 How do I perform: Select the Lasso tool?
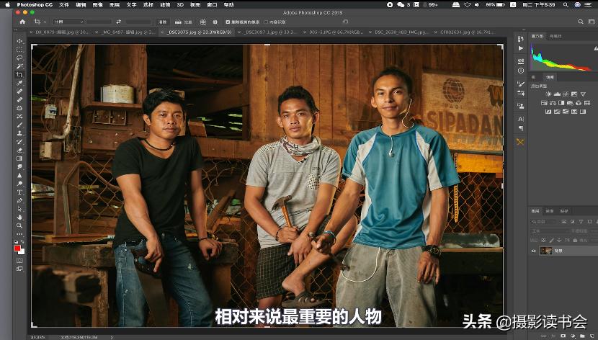click(19, 58)
